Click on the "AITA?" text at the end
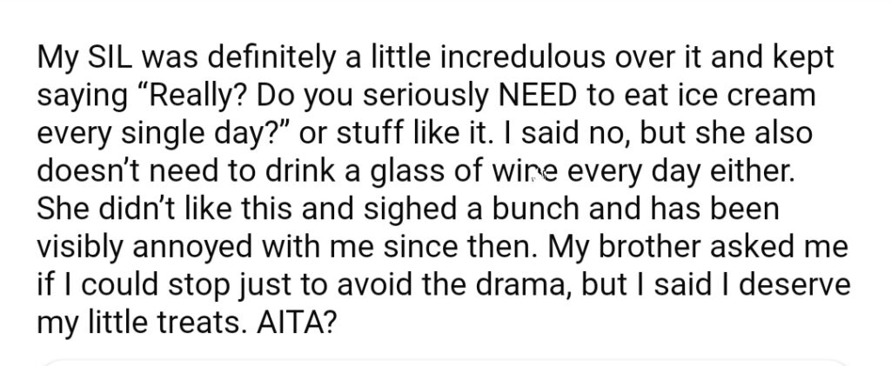The width and height of the screenshot is (891, 366). [296, 324]
